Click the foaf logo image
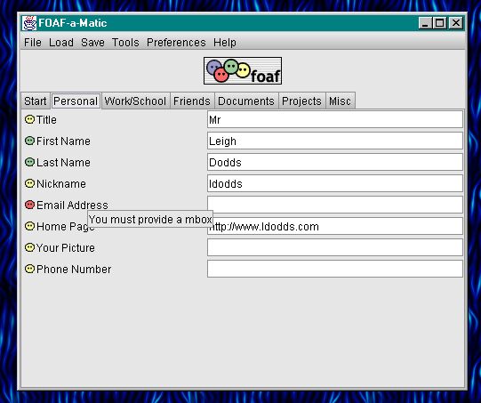 click(243, 70)
